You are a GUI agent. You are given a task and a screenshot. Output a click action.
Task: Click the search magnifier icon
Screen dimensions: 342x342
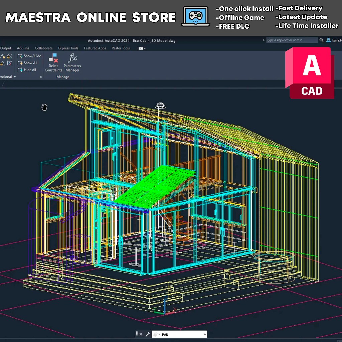(321, 40)
